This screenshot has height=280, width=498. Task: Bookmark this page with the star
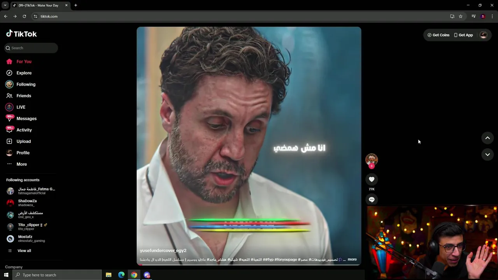click(461, 16)
